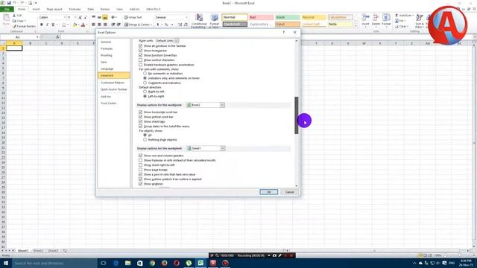Select the Formulas category in Excel Options

(x=107, y=48)
